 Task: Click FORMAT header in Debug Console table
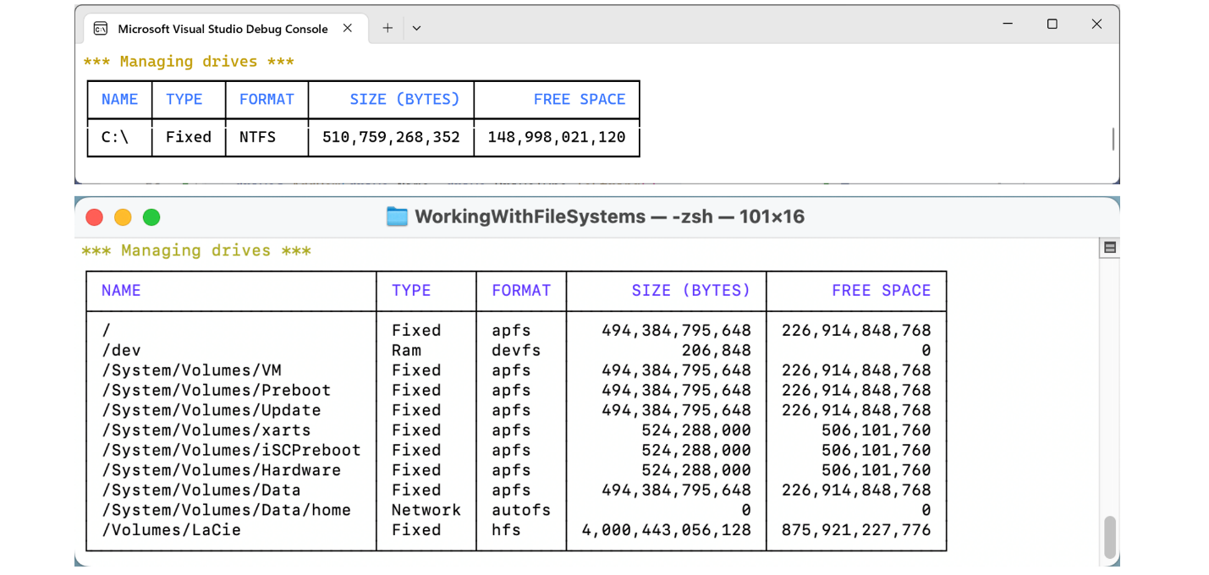coord(267,99)
